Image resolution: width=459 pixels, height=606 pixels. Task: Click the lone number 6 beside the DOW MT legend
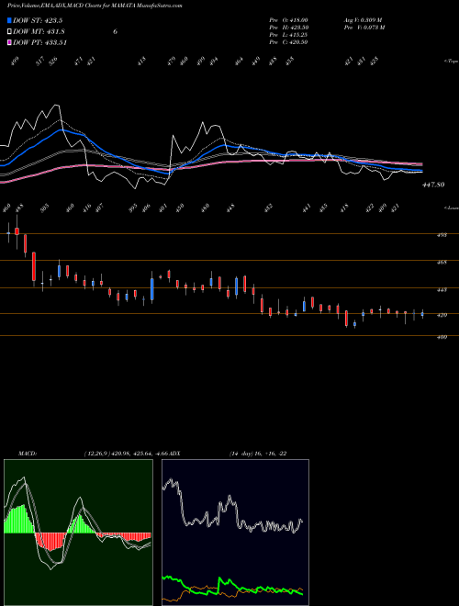(115, 32)
